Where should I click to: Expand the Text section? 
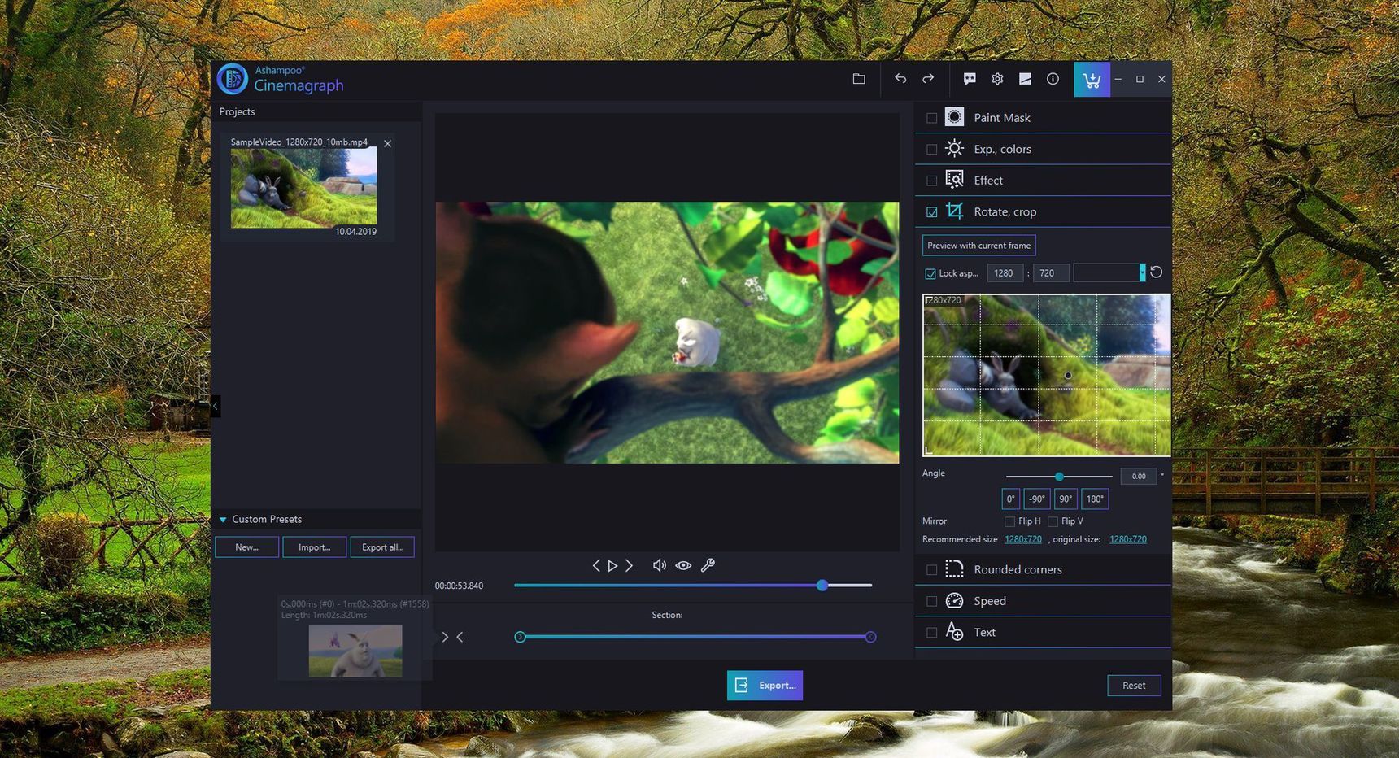(x=1043, y=632)
